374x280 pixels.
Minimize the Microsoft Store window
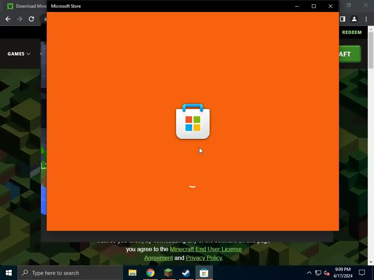297,6
